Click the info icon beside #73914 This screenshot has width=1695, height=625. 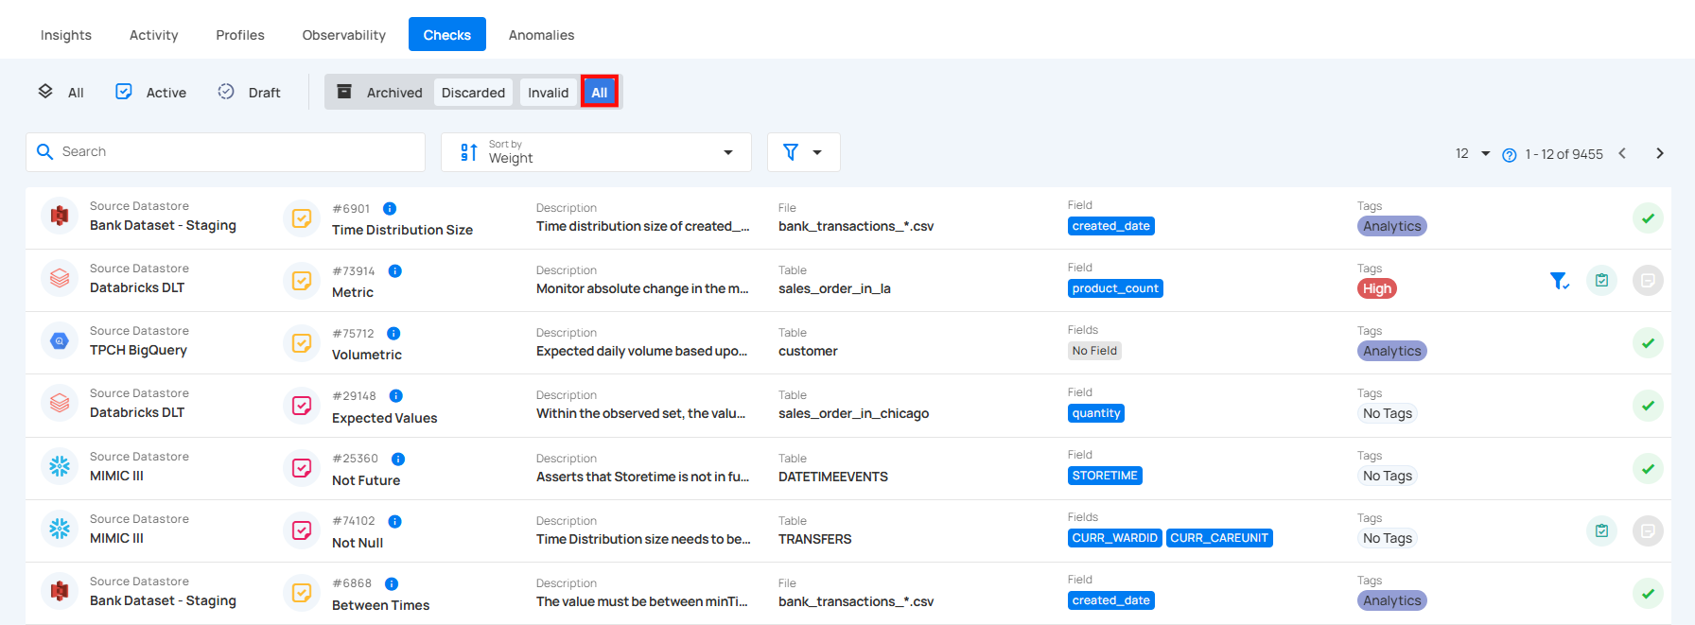(395, 270)
